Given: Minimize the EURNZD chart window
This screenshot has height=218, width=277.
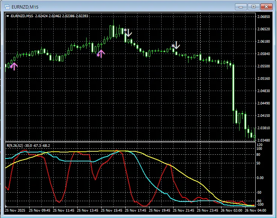Looking at the screenshot, I should [x=241, y=7].
